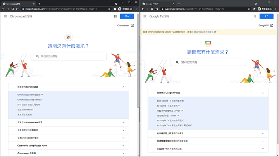Reload the Google TV help page
The width and height of the screenshot is (279, 157).
[152, 9]
